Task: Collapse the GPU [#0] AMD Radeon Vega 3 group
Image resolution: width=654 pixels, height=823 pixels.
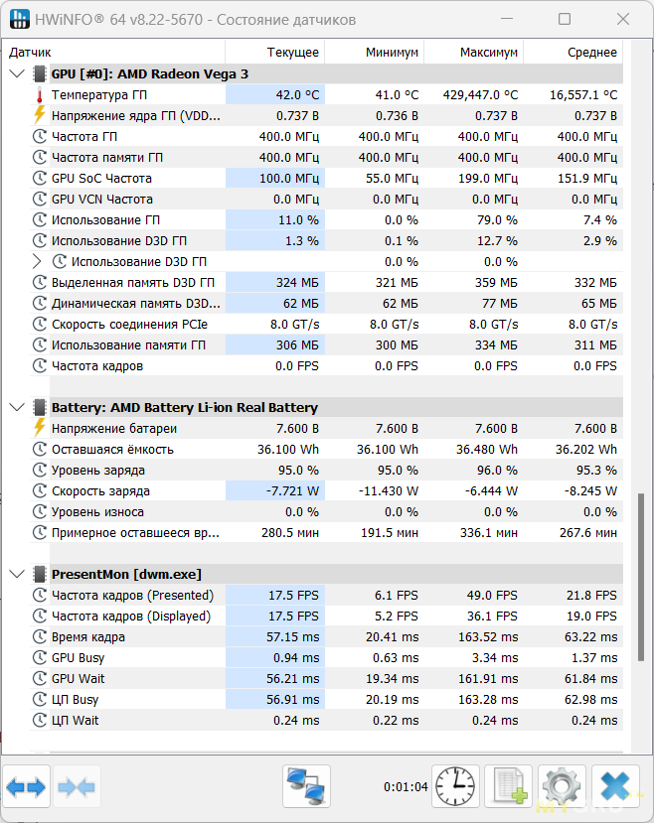Action: [17, 74]
